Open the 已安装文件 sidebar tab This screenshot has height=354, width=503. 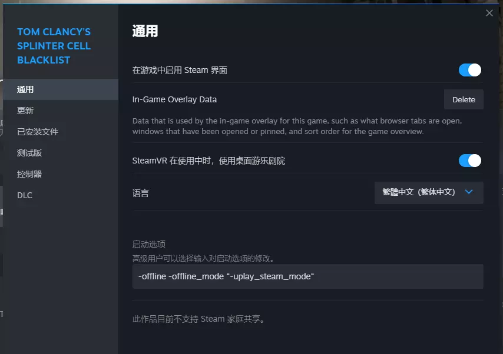(61, 132)
